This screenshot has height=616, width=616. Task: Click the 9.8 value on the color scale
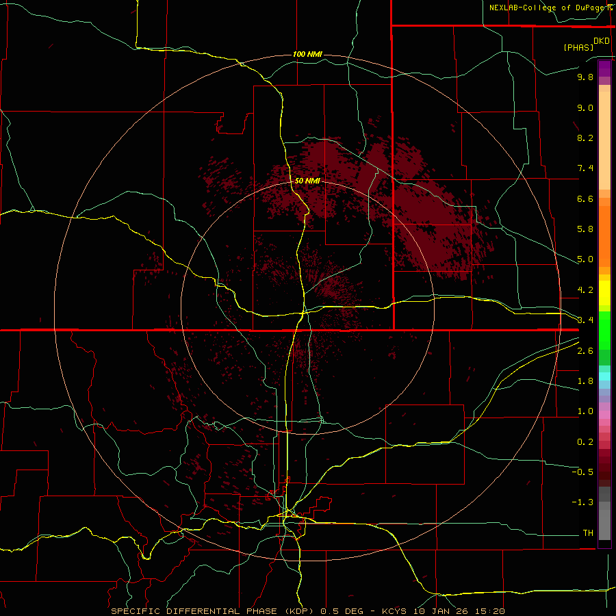585,77
